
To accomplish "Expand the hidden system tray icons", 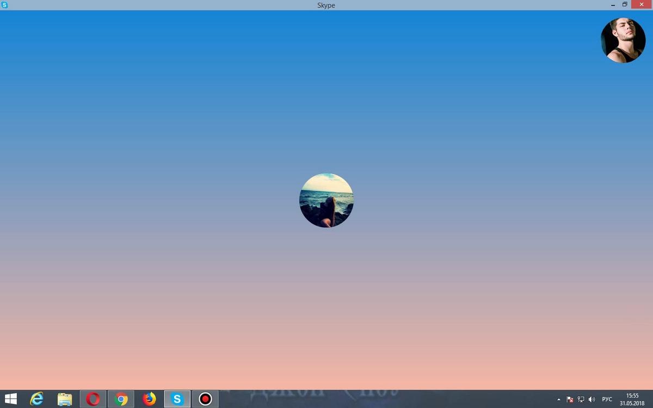I will tap(559, 399).
